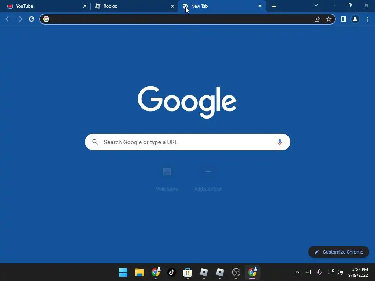The height and width of the screenshot is (281, 375).
Task: Click the active Chrome taskbar icon
Action: tap(252, 272)
